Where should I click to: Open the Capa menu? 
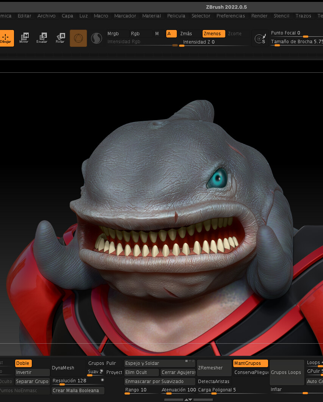[x=67, y=16]
